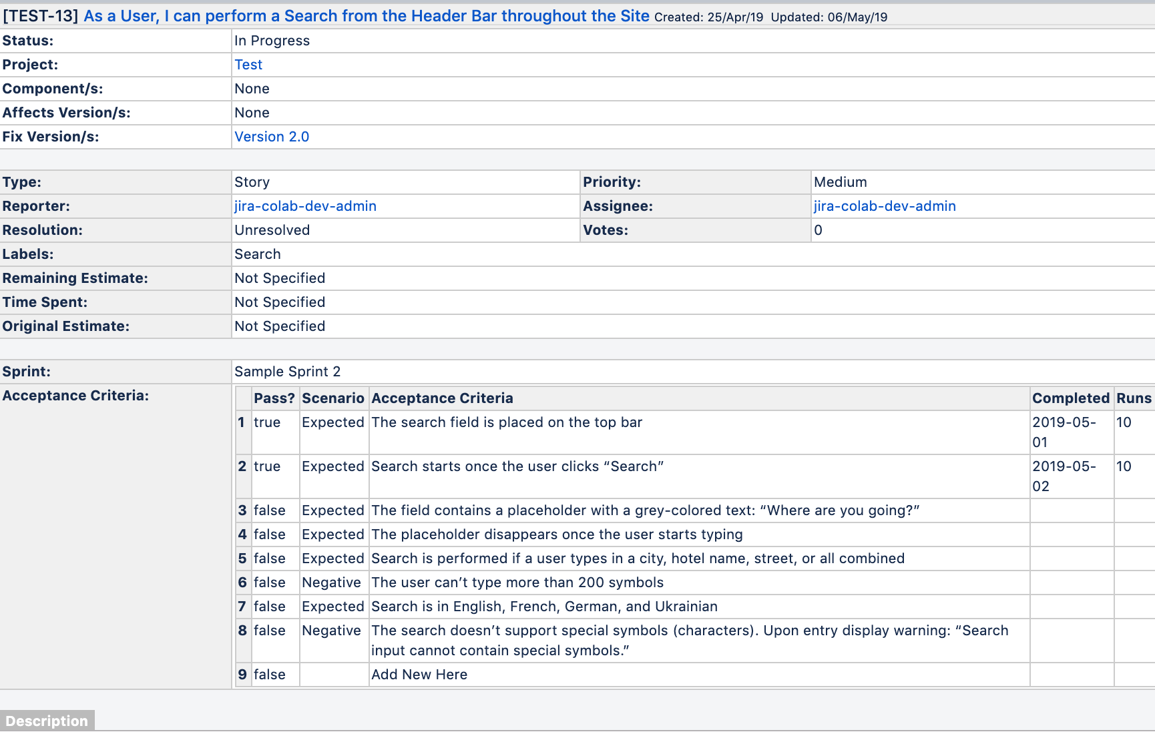The width and height of the screenshot is (1155, 734).
Task: Click the placeholder disappears criteria in row 4
Action: click(557, 534)
